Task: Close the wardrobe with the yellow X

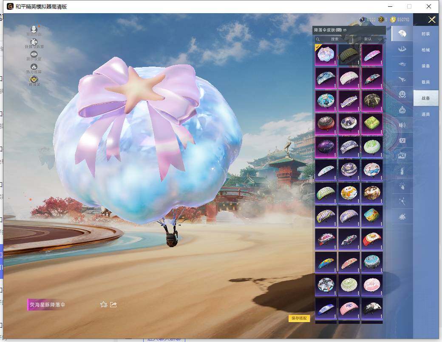Action: pos(432,19)
